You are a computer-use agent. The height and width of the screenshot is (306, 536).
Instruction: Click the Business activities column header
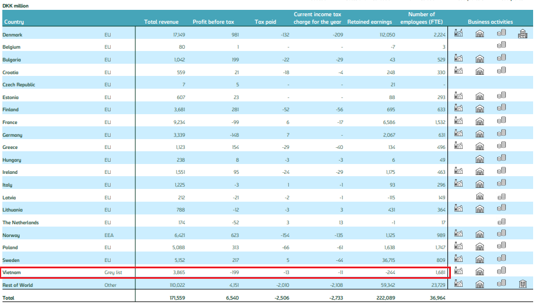490,22
